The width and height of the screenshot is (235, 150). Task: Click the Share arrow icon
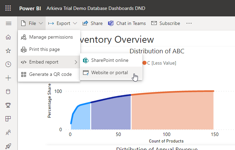pos(85,23)
